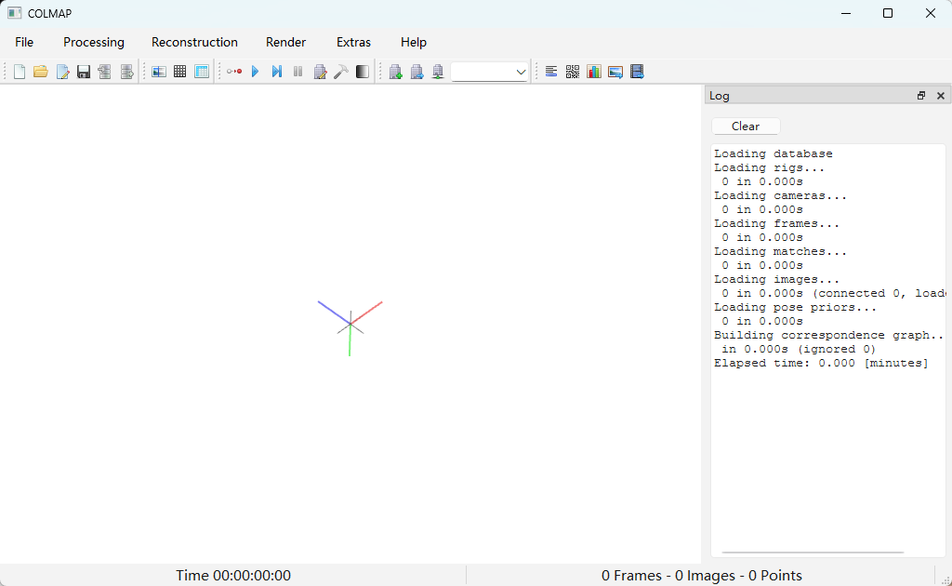Open the Feature matching grid icon
Image resolution: width=952 pixels, height=586 pixels.
(179, 72)
